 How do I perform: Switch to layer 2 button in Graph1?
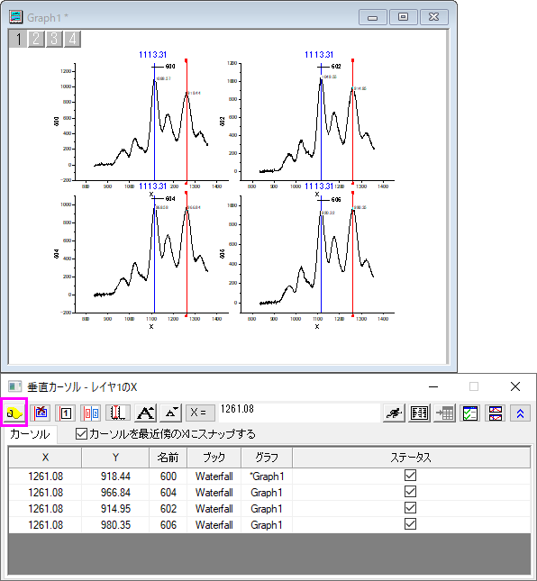(36, 39)
